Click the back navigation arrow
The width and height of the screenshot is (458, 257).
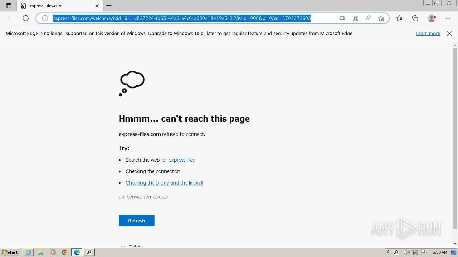(10, 18)
